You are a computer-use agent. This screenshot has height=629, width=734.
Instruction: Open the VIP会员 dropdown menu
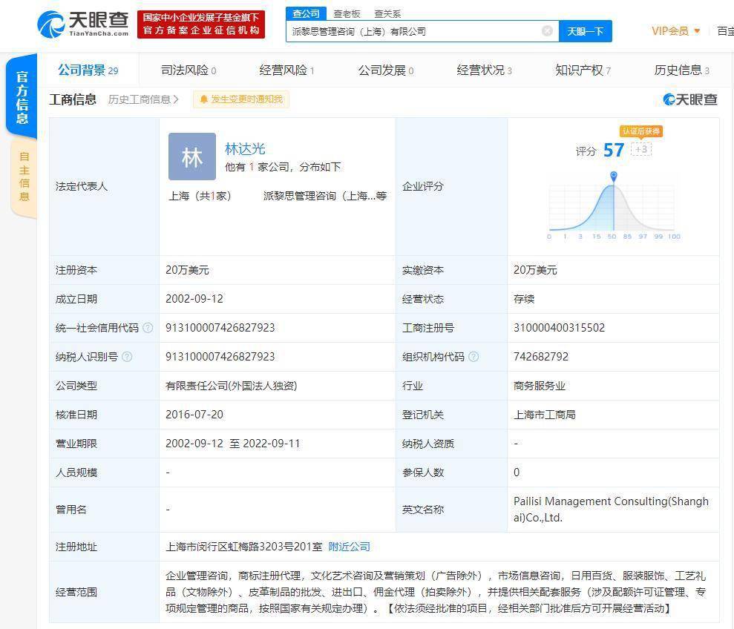click(675, 31)
